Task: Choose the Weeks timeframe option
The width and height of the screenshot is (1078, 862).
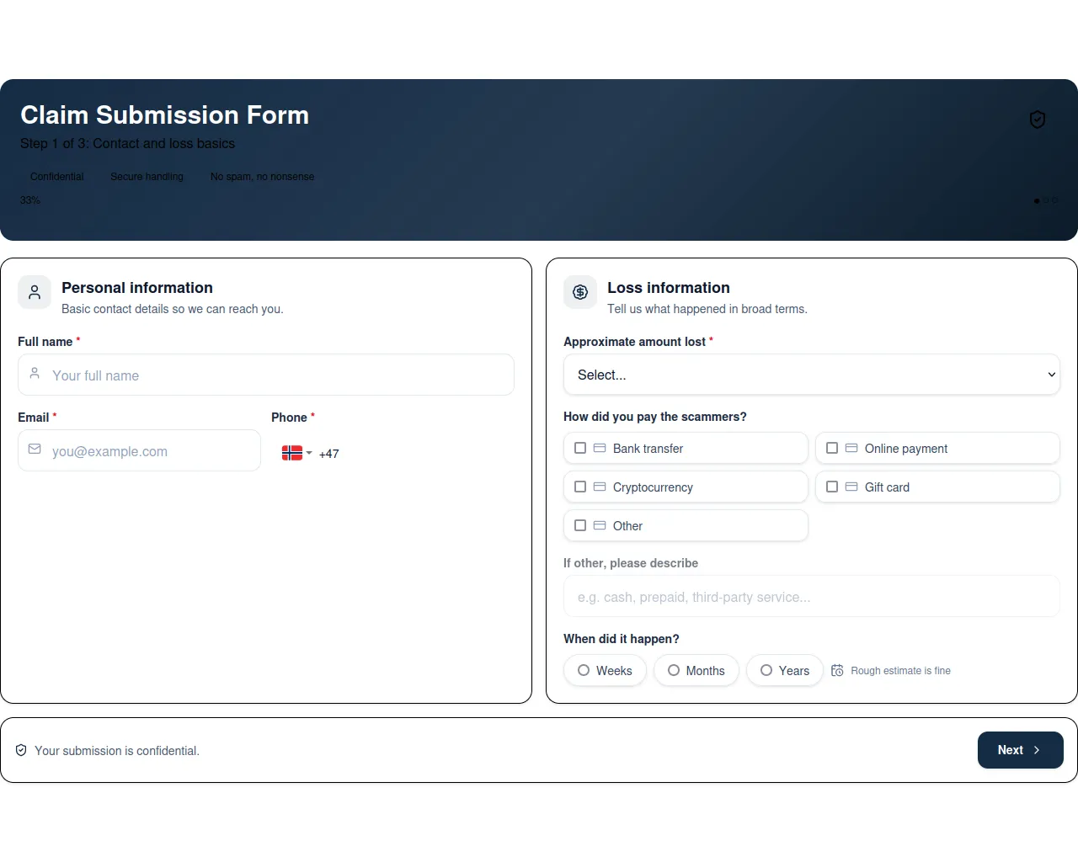Action: [584, 670]
